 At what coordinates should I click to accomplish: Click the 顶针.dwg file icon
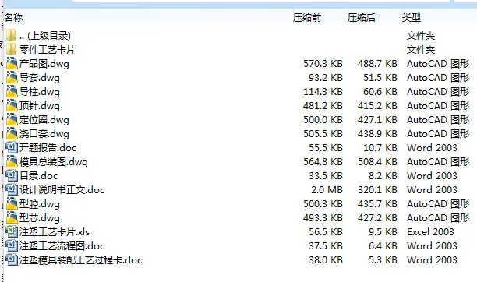(x=12, y=105)
